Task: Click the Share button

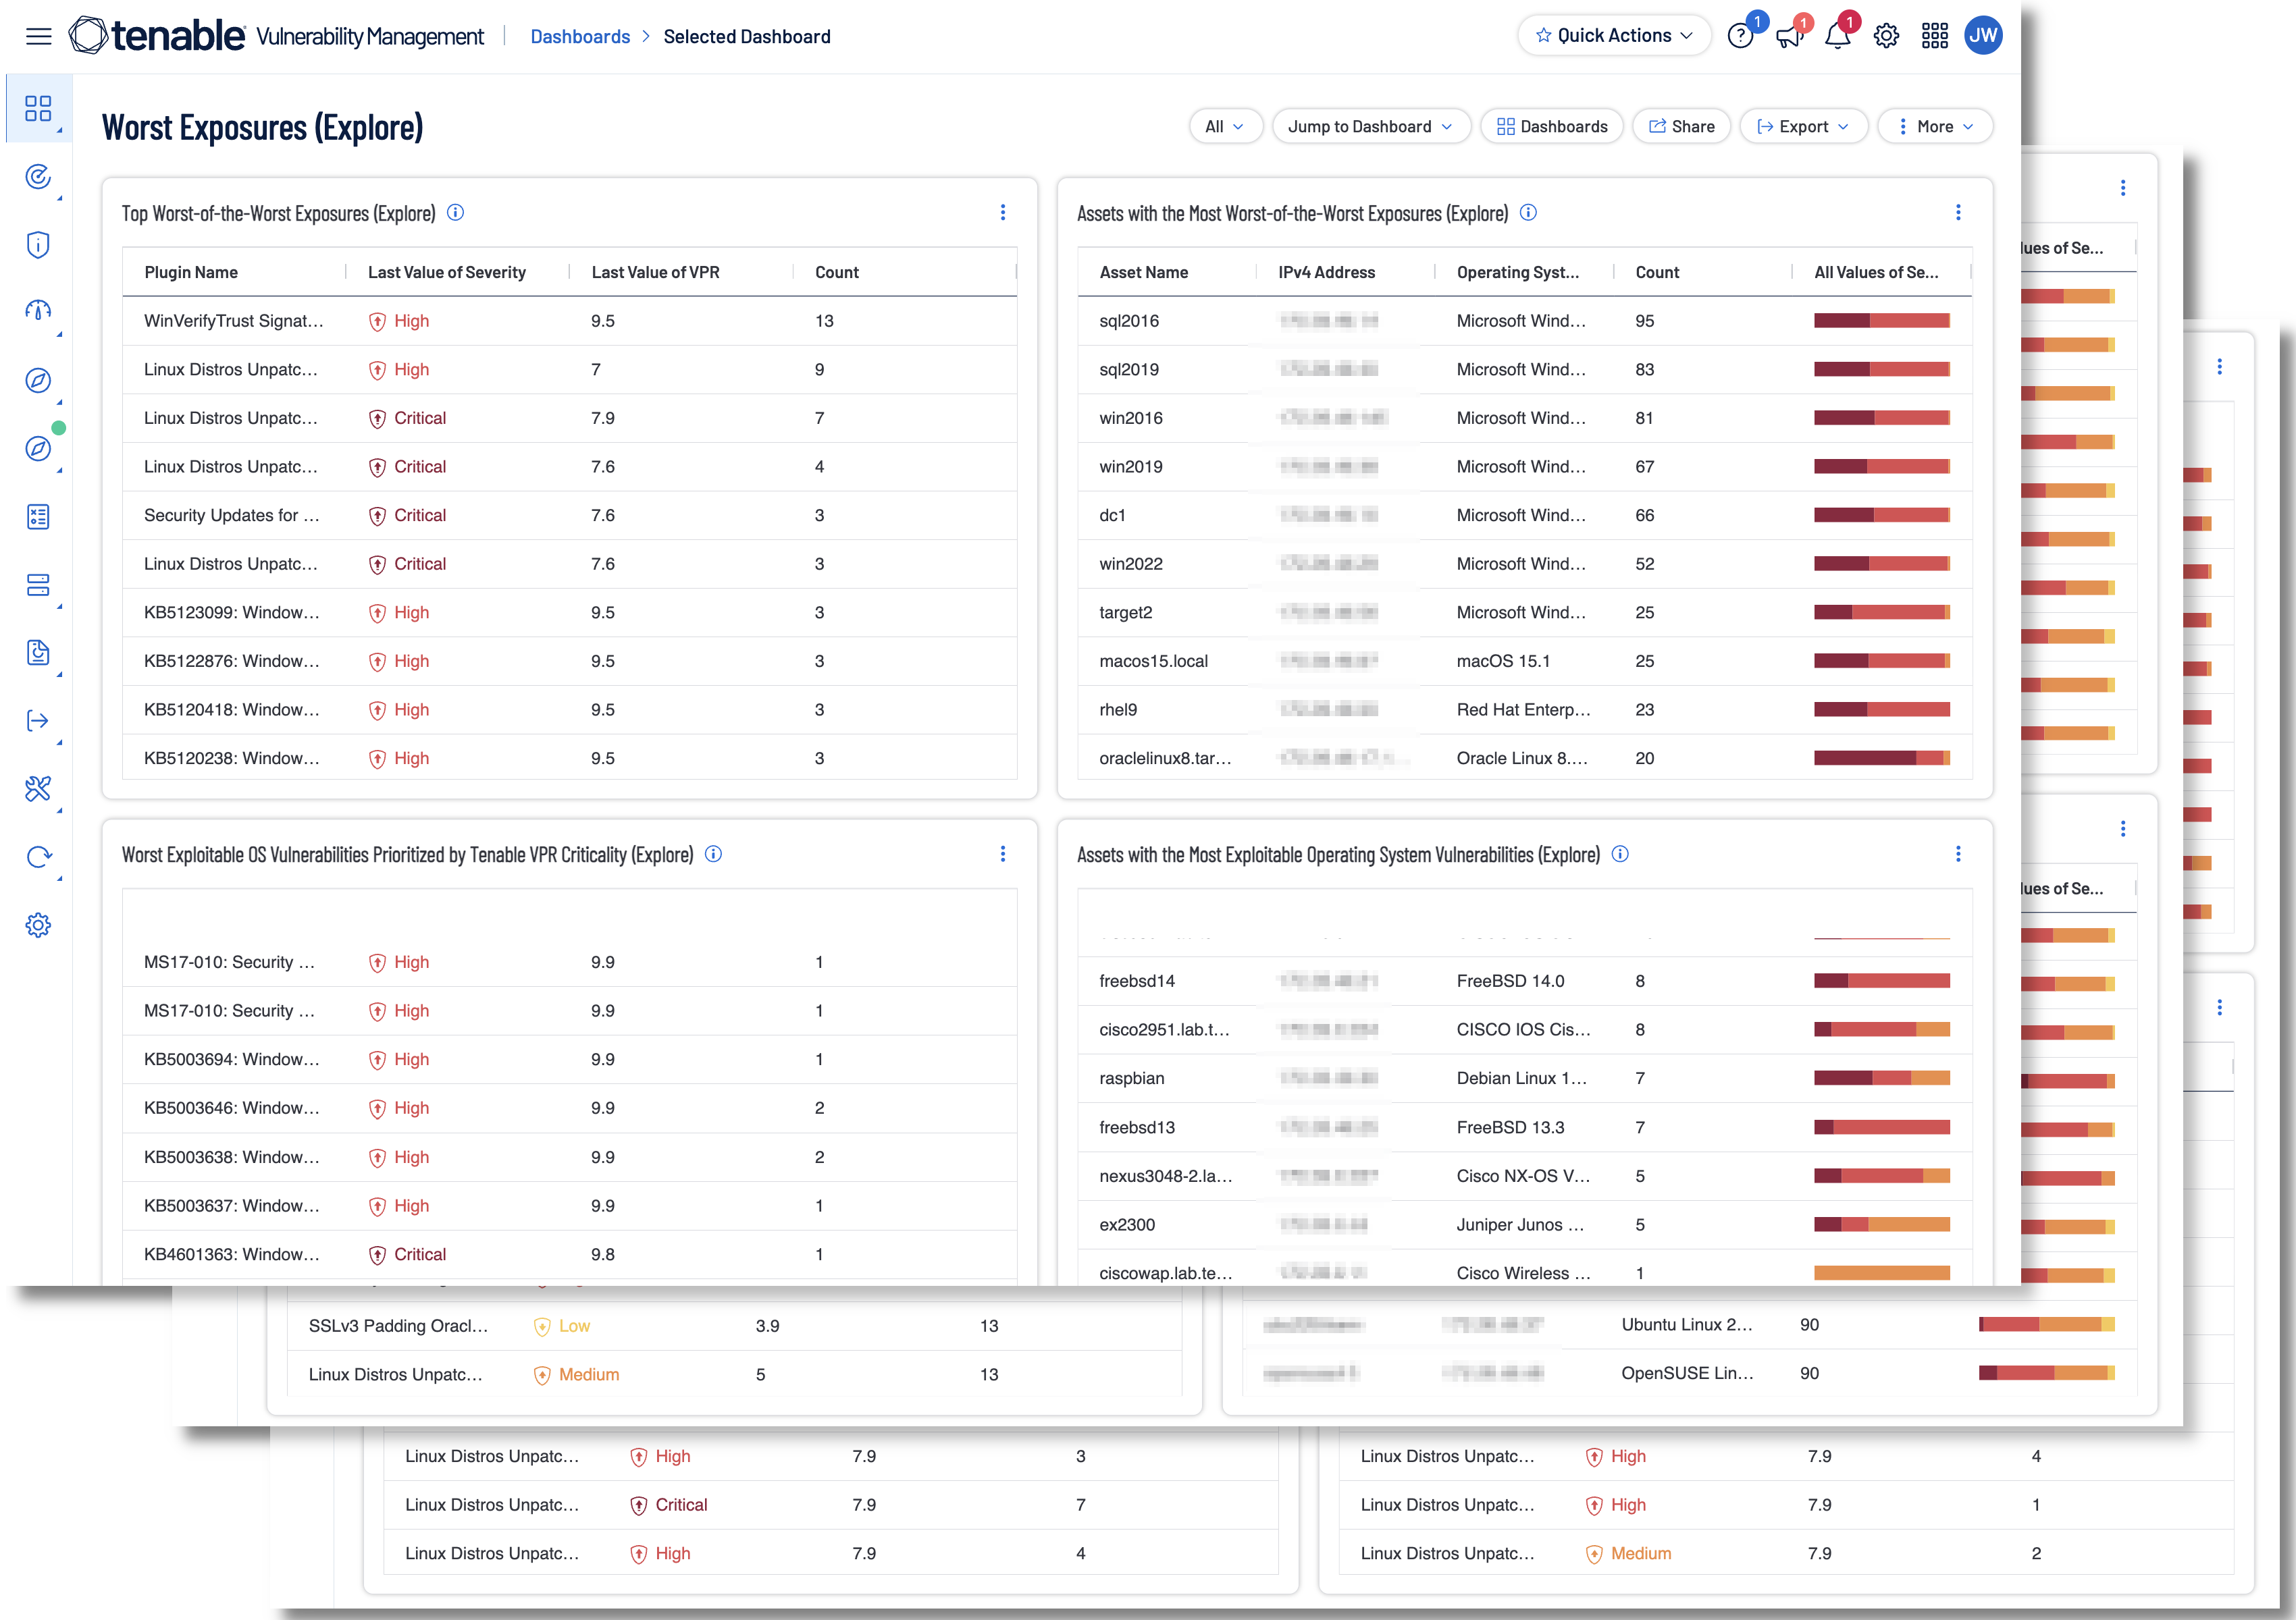Action: [x=1681, y=127]
